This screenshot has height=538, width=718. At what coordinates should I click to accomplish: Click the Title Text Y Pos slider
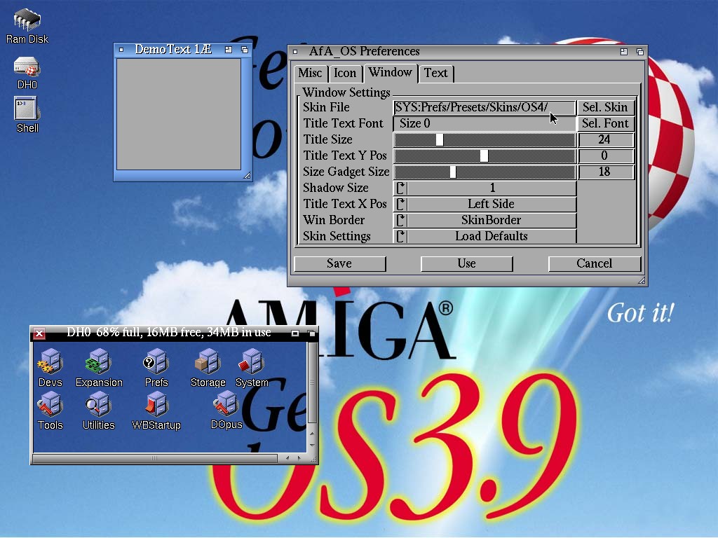pos(485,156)
